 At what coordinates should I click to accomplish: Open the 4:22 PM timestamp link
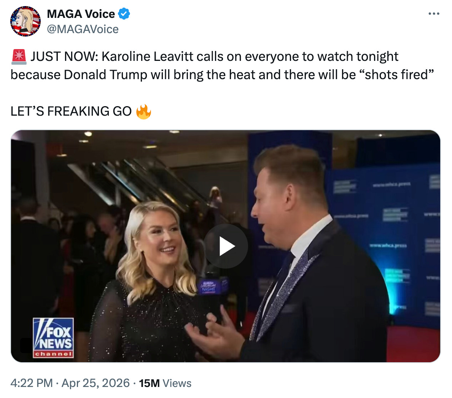click(x=32, y=383)
